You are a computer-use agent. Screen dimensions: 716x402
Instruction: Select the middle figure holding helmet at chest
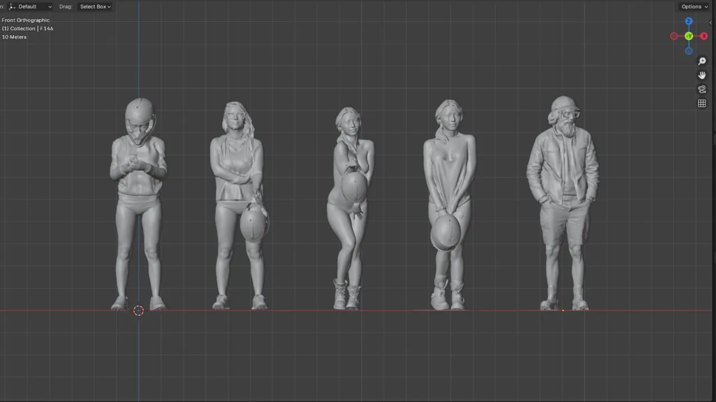(x=350, y=208)
